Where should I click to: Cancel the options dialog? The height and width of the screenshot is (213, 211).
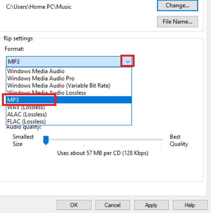pyautogui.click(x=113, y=205)
